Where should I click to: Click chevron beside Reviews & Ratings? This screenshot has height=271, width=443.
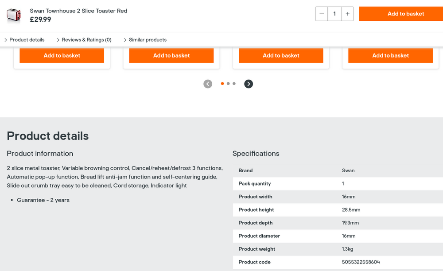point(58,40)
